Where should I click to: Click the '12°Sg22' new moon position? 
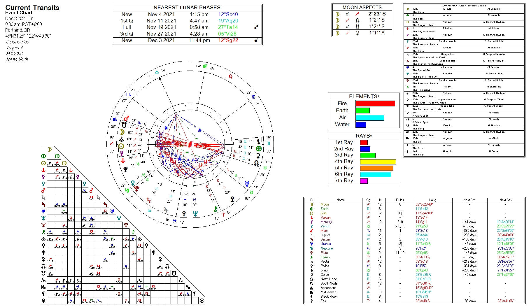[x=228, y=40]
